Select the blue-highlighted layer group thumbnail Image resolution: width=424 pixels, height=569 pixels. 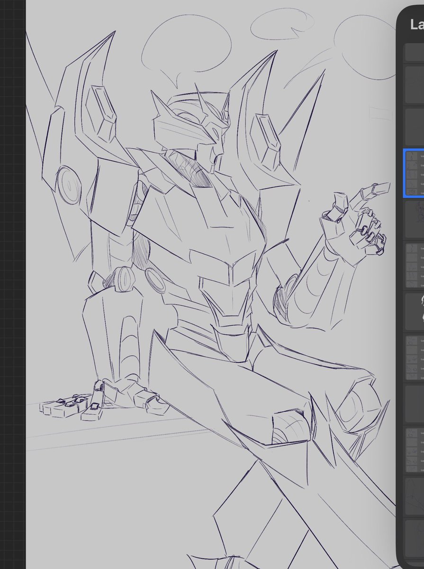[x=414, y=173]
